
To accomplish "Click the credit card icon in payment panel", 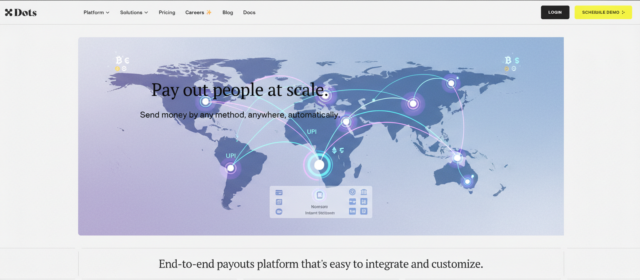I will pyautogui.click(x=279, y=192).
